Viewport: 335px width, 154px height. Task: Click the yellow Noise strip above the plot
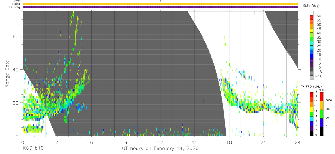point(160,4)
